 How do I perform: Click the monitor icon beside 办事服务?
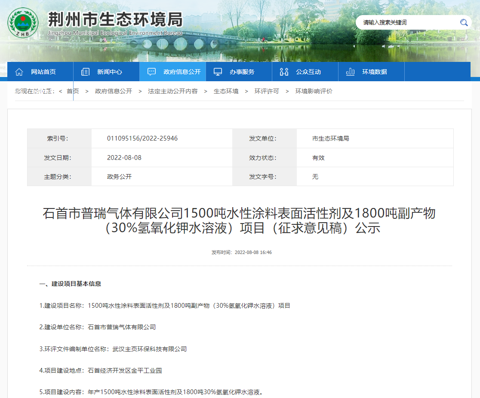click(x=218, y=72)
